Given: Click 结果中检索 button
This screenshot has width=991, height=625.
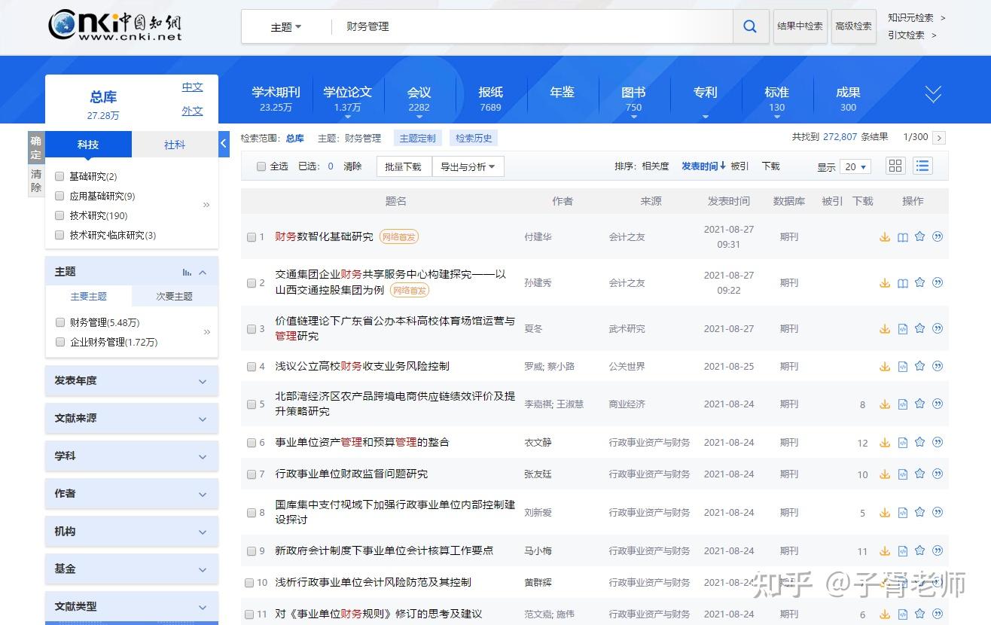Looking at the screenshot, I should (800, 26).
